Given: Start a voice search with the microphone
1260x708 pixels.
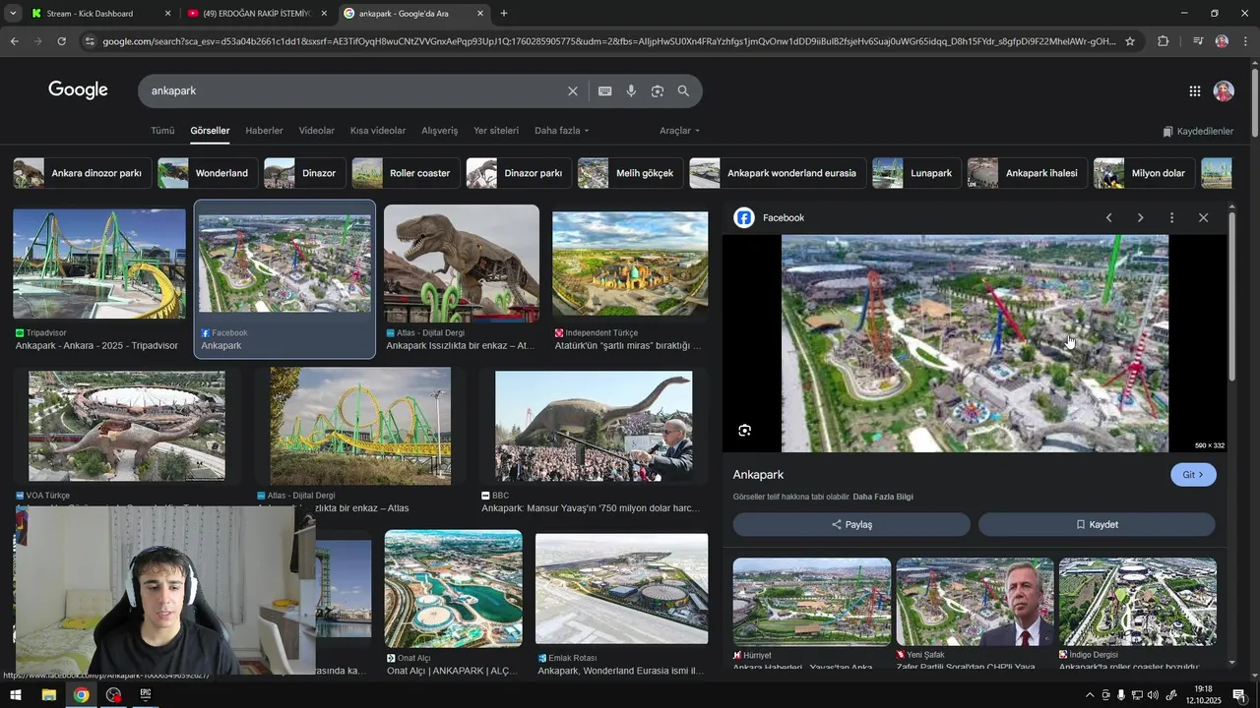Looking at the screenshot, I should coord(631,90).
